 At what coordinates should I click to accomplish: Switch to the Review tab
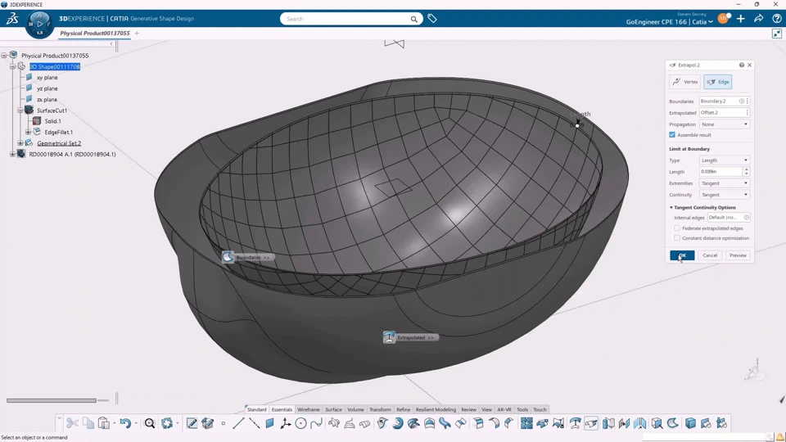coord(468,409)
